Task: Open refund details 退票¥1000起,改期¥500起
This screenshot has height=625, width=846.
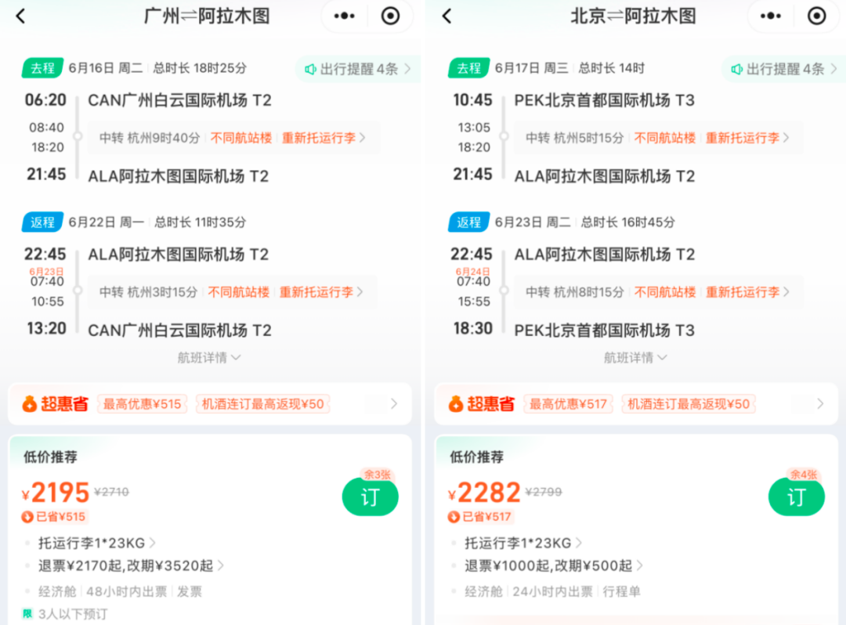Action: pos(548,565)
